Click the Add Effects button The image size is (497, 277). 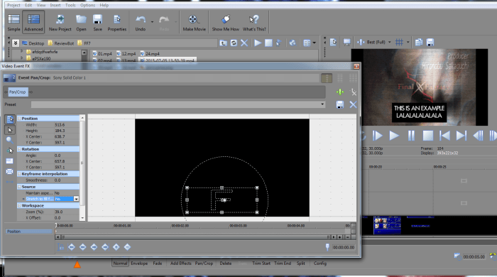180,263
